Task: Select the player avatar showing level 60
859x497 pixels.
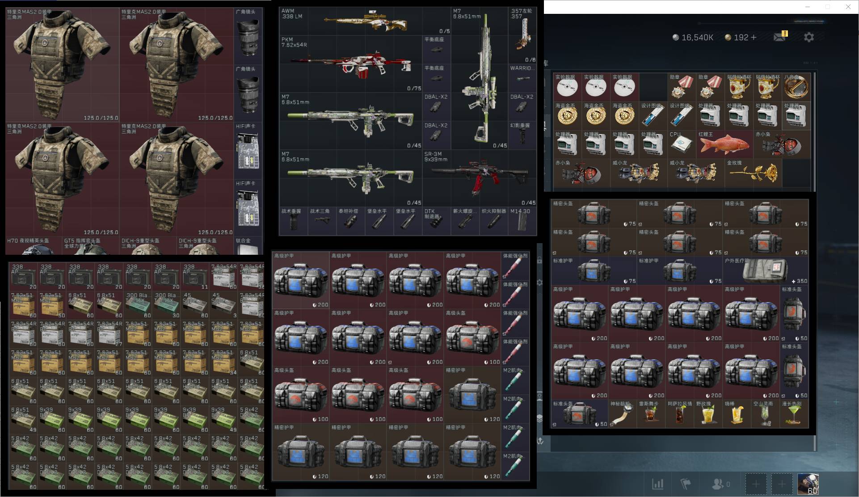Action: pyautogui.click(x=808, y=484)
